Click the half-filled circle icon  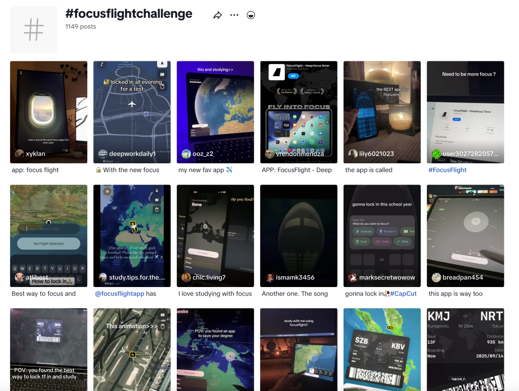[x=250, y=15]
